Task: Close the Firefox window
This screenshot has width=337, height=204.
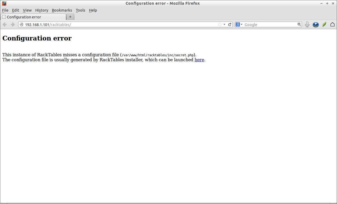Action: point(333,3)
